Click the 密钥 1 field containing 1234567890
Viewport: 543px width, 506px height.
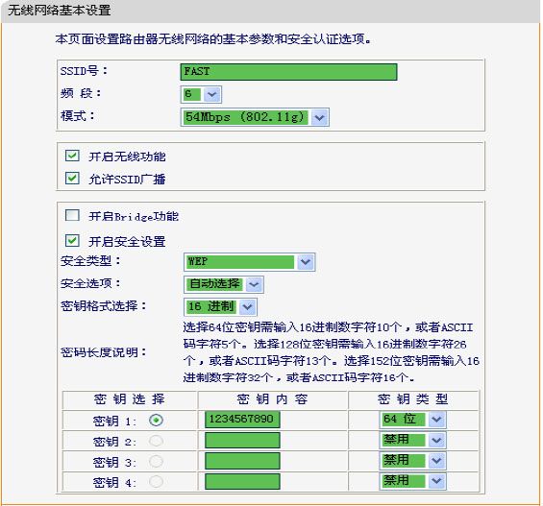[x=242, y=420]
